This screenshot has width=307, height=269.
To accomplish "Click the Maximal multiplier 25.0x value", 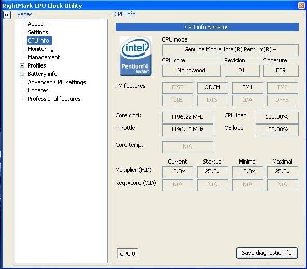I will [283, 172].
